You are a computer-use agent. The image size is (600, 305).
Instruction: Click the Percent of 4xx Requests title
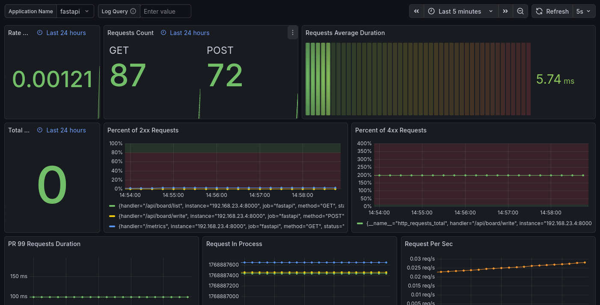tap(391, 130)
